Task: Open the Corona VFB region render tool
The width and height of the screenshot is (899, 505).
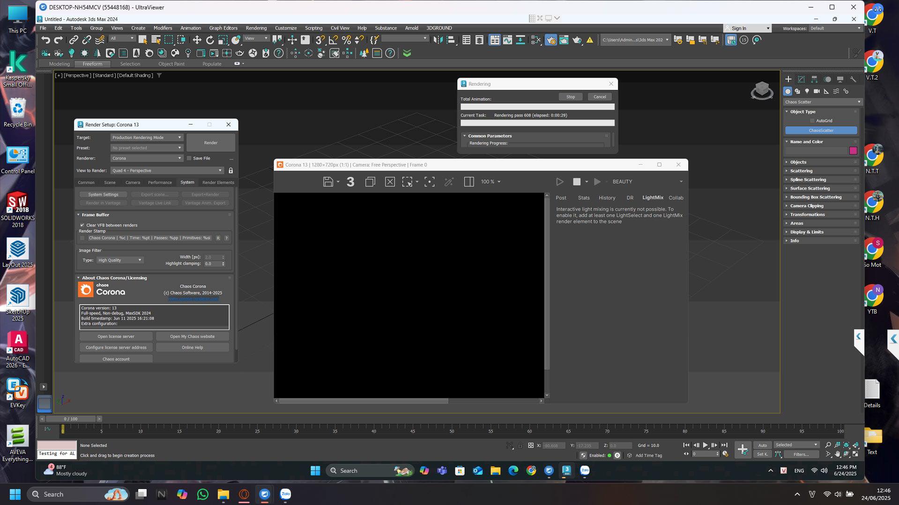Action: pyautogui.click(x=407, y=182)
